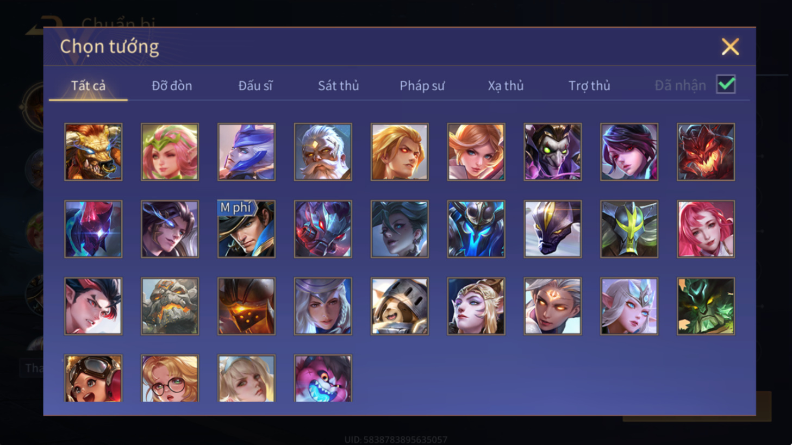Select the girl with round glasses hero
792x445 pixels.
click(170, 378)
